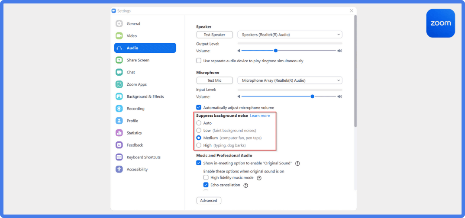
Task: Click help icon beside High fidelity music mode
Action: 259,178
